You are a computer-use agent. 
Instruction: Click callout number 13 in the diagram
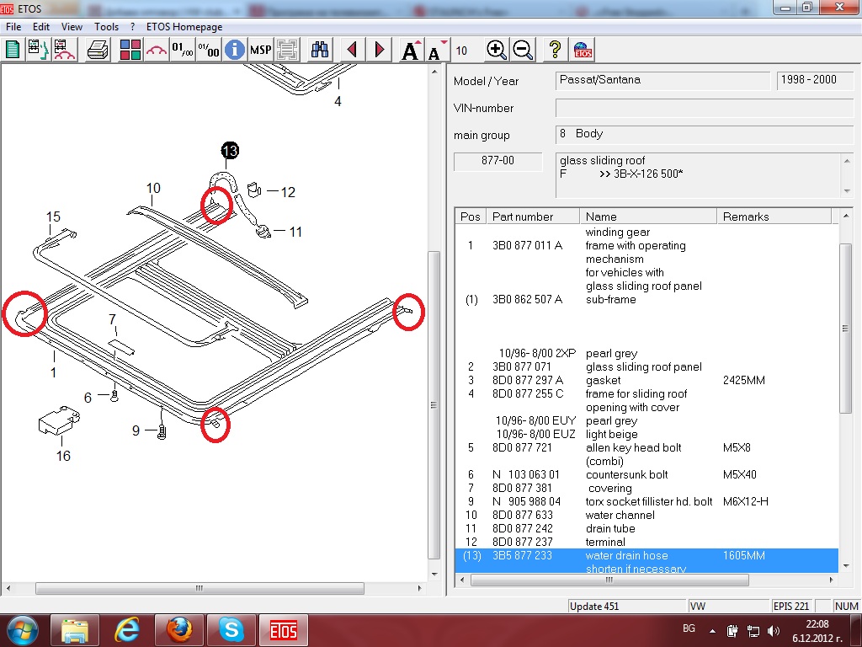pos(230,151)
